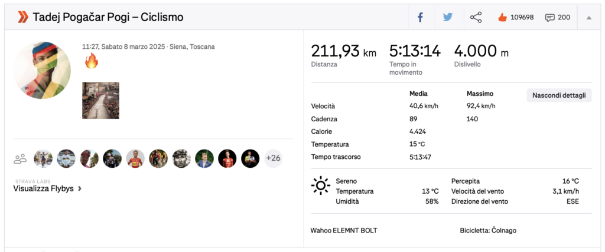Click the sunny weather icon
The width and height of the screenshot is (605, 252).
320,186
